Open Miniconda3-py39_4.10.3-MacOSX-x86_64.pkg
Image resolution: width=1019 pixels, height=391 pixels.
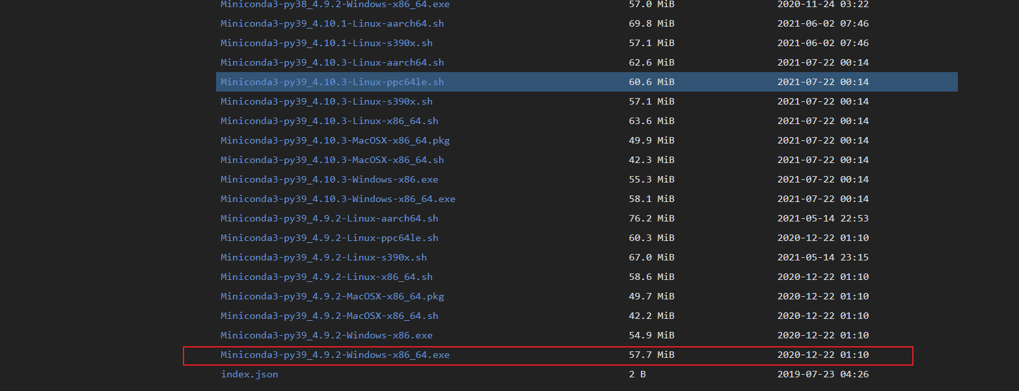[335, 140]
